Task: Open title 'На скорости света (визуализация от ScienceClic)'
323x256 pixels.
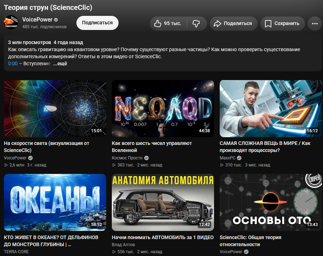Action: (x=47, y=147)
